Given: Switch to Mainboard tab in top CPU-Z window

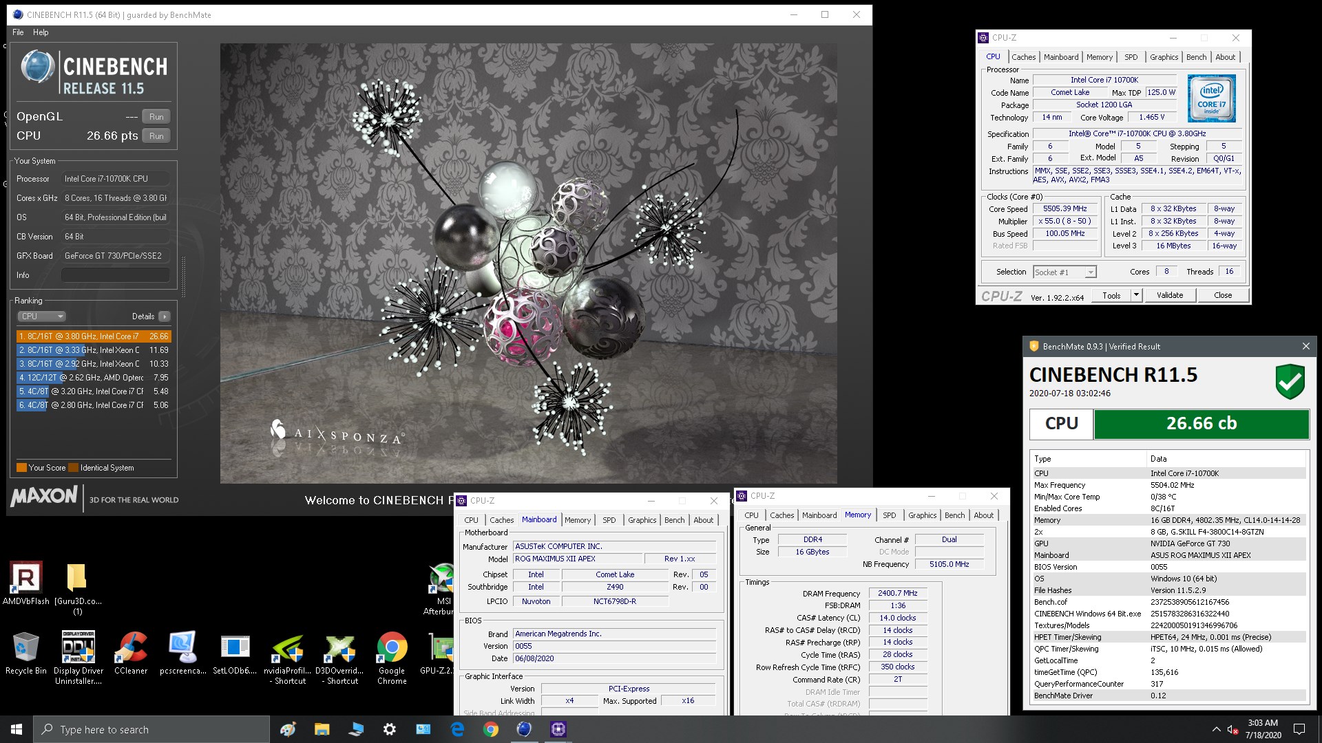Looking at the screenshot, I should click(x=1061, y=57).
